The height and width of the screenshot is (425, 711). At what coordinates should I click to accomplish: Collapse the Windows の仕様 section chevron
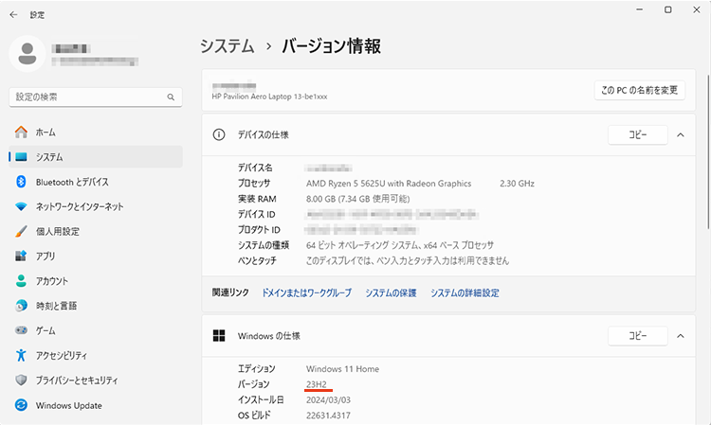coord(681,336)
